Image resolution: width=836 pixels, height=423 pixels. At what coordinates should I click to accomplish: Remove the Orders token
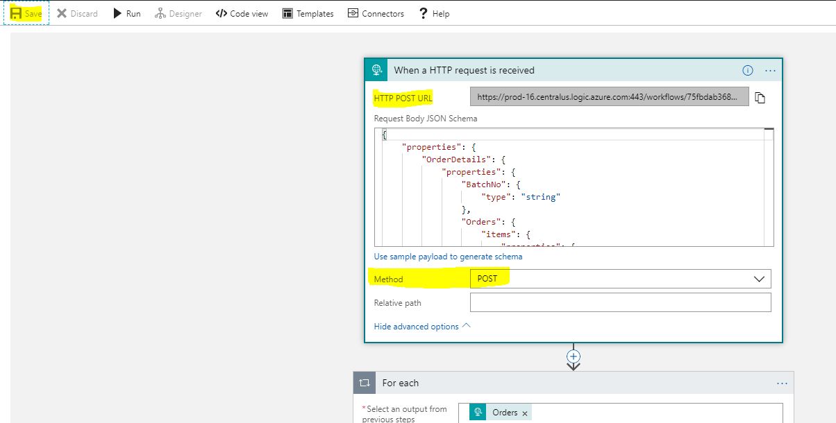[x=525, y=413]
